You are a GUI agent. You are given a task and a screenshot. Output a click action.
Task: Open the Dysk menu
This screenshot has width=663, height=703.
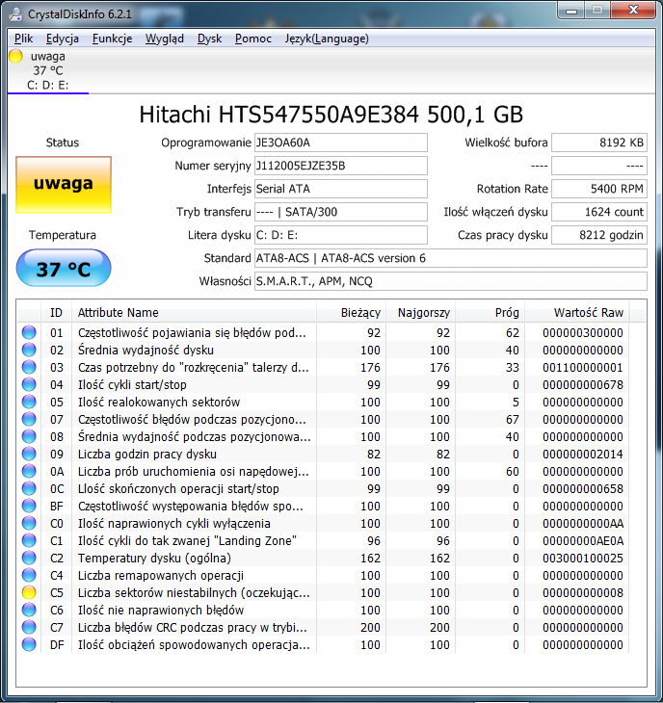pos(209,39)
